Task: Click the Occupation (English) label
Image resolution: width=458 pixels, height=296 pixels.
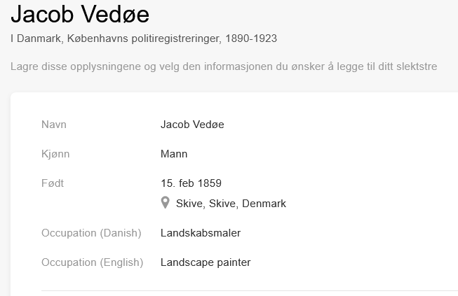Action: click(92, 262)
